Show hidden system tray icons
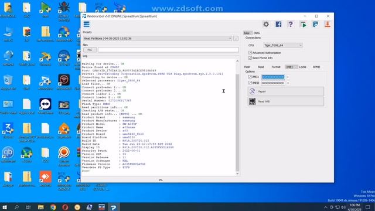The width and height of the screenshot is (375, 211). tap(326, 207)
